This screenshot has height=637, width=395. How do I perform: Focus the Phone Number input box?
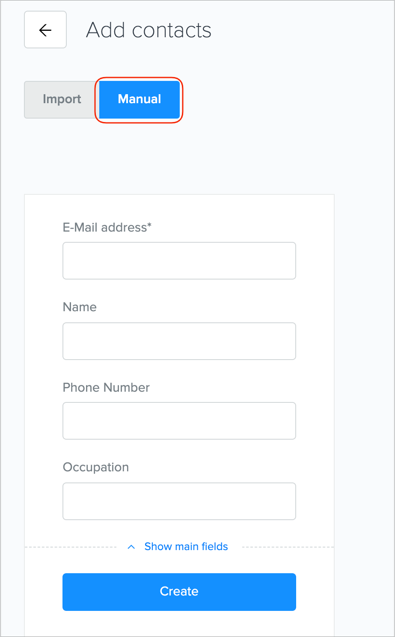tap(179, 421)
